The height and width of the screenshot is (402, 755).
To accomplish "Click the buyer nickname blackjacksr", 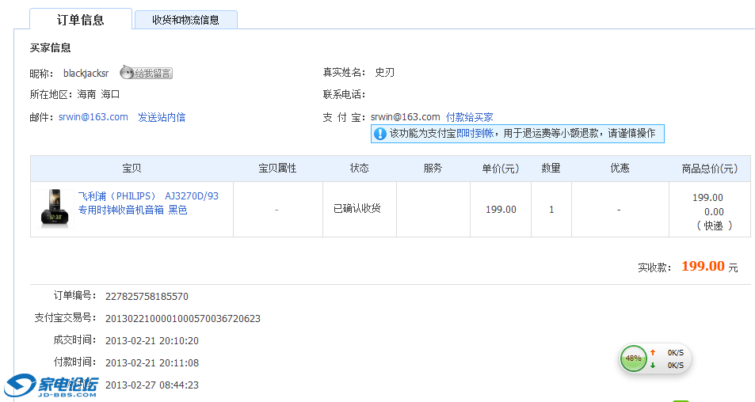I will tap(86, 74).
